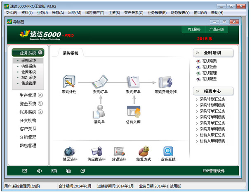This screenshot has width=252, height=193.
Task: Open the 文件(F) menu
Action: point(12,12)
